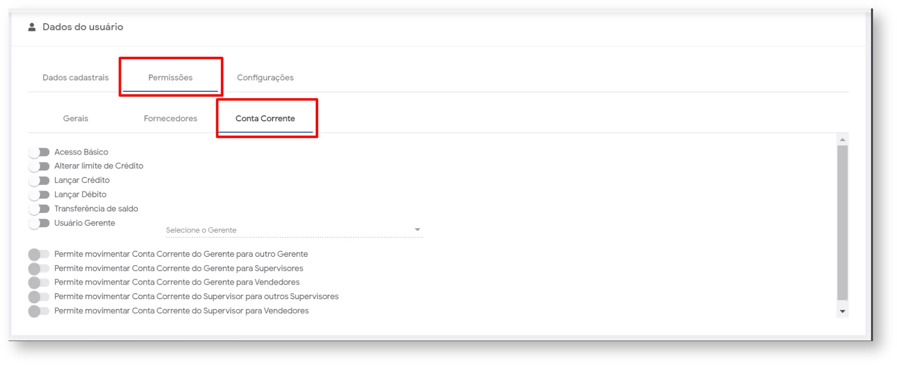Image resolution: width=897 pixels, height=365 pixels.
Task: Toggle Alterar limite de Crédito permission
Action: pyautogui.click(x=39, y=166)
